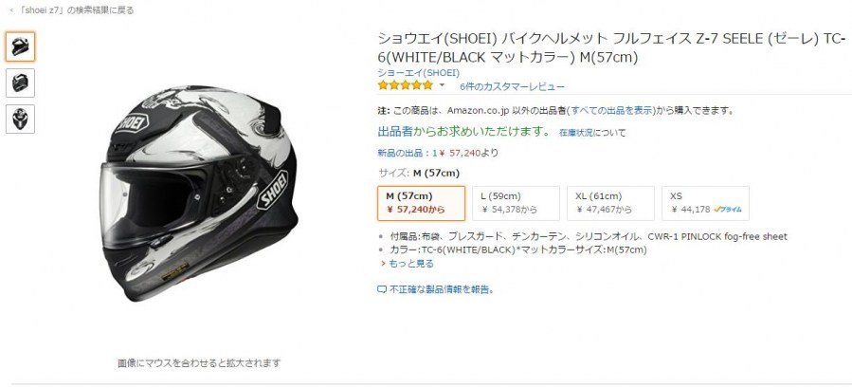Expand もっと見る to see more details
This screenshot has width=852, height=388.
click(408, 264)
